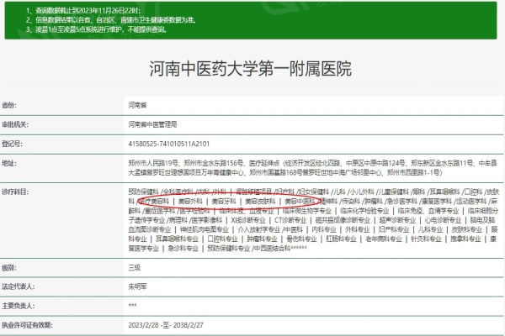Select the legal representative name 朱明军
505x336 pixels.
[x=137, y=286]
